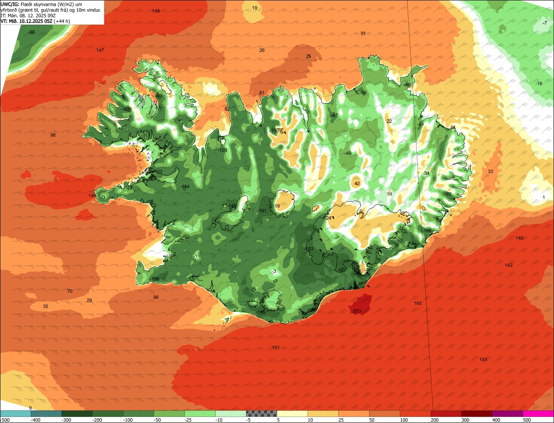Click the red-orange 100 to 200 legend swatch
554x423 pixels.
[415, 414]
